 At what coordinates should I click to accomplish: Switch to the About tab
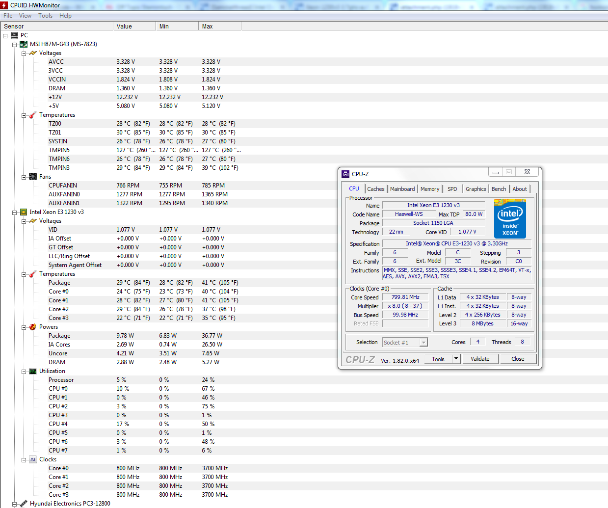[520, 189]
